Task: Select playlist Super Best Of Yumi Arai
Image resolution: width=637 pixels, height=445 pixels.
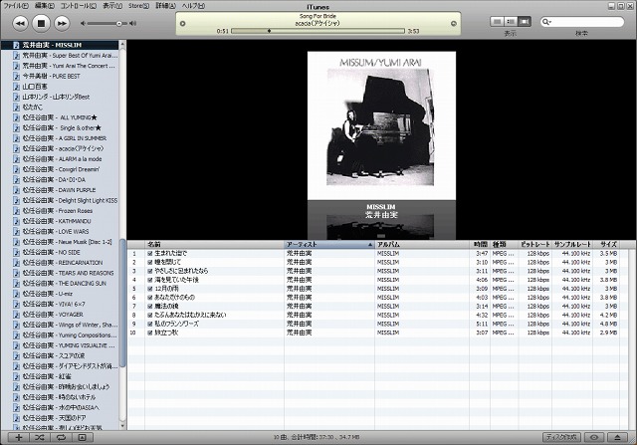Action: 60,56
